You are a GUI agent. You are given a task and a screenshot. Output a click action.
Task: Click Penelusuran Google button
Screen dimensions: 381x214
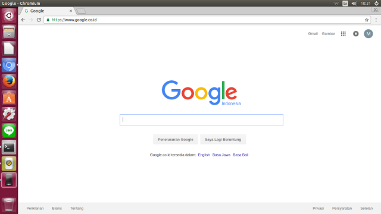[x=176, y=140]
